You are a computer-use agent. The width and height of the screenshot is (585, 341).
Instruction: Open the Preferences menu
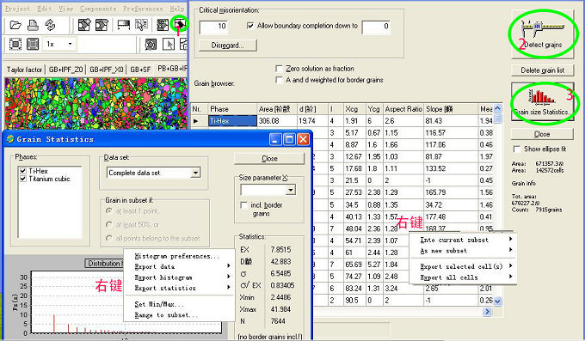(143, 9)
